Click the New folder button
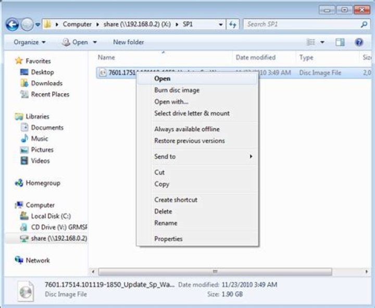The image size is (375, 308). point(128,42)
